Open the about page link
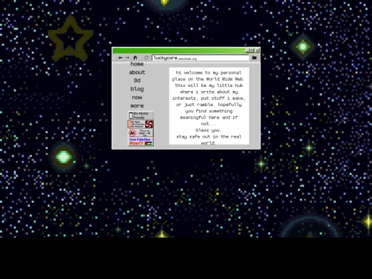Screen dimensions: 372x279 pyautogui.click(x=137, y=72)
